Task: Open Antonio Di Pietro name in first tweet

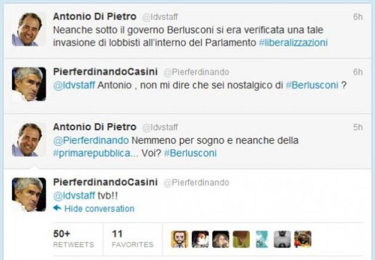Action: 95,17
